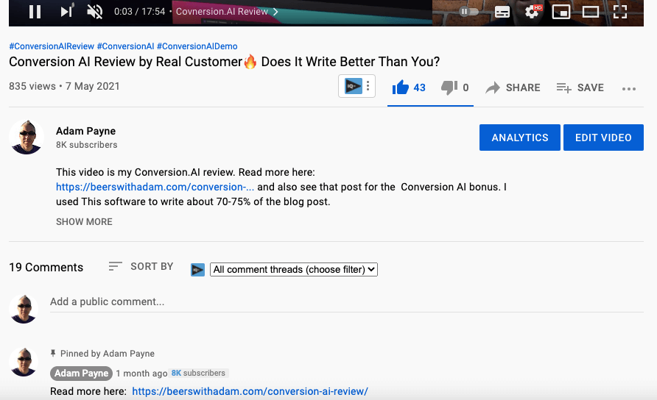Open Adam Payne channel avatar
The height and width of the screenshot is (400, 657).
click(27, 137)
